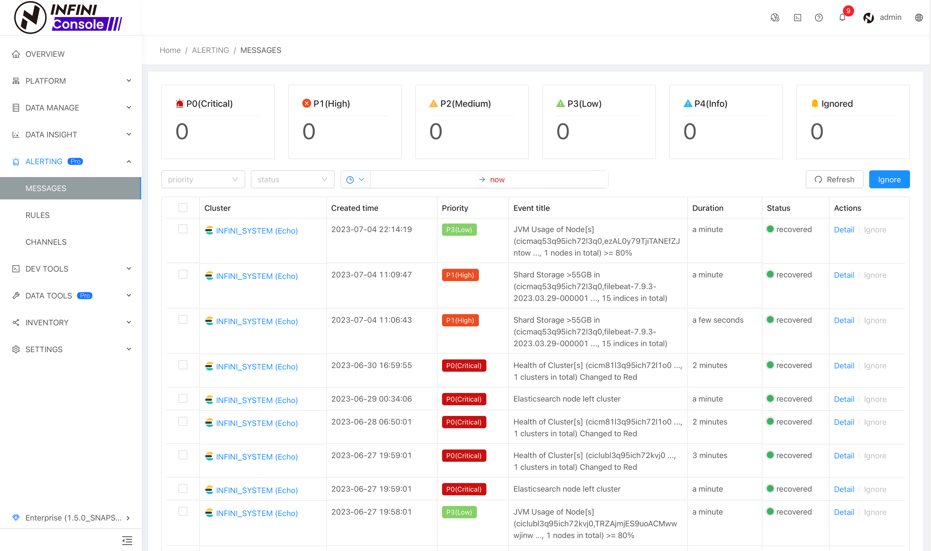The image size is (931, 551).
Task: Check the 3 minutes Health of Cluster row
Action: click(x=183, y=455)
